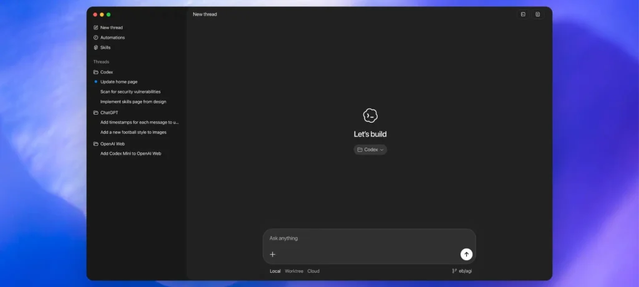Click the Ask anything input field
This screenshot has width=639, height=287.
click(x=369, y=238)
